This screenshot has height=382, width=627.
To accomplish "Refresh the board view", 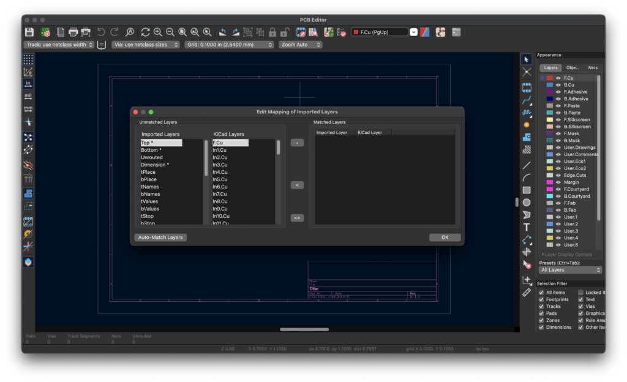I will point(145,32).
